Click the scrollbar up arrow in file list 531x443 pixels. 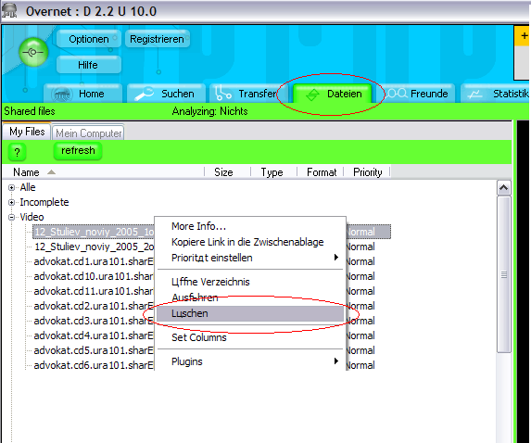pyautogui.click(x=504, y=187)
